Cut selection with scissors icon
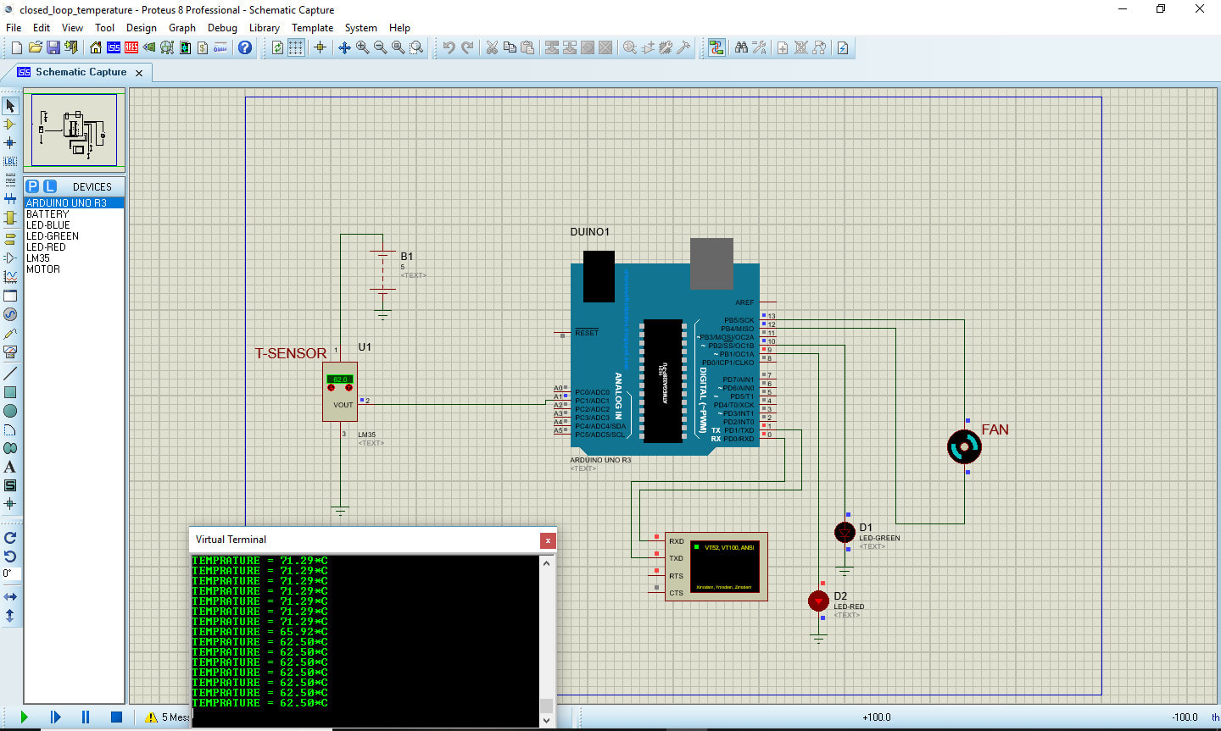This screenshot has width=1221, height=731. 491,47
